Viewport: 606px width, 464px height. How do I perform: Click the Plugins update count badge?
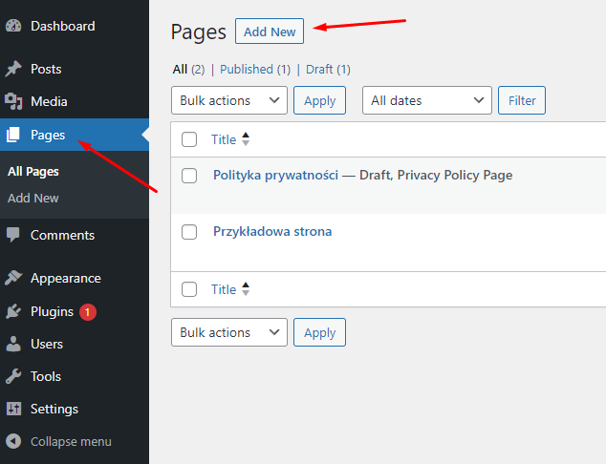(x=88, y=312)
